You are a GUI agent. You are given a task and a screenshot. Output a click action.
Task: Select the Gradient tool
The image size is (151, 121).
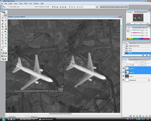pyautogui.click(x=6, y=29)
